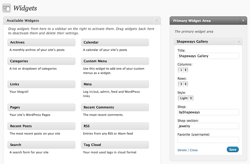The width and height of the screenshot is (250, 164).
Task: Click 'Log in/out, admin, feed' description
Action: click(111, 94)
